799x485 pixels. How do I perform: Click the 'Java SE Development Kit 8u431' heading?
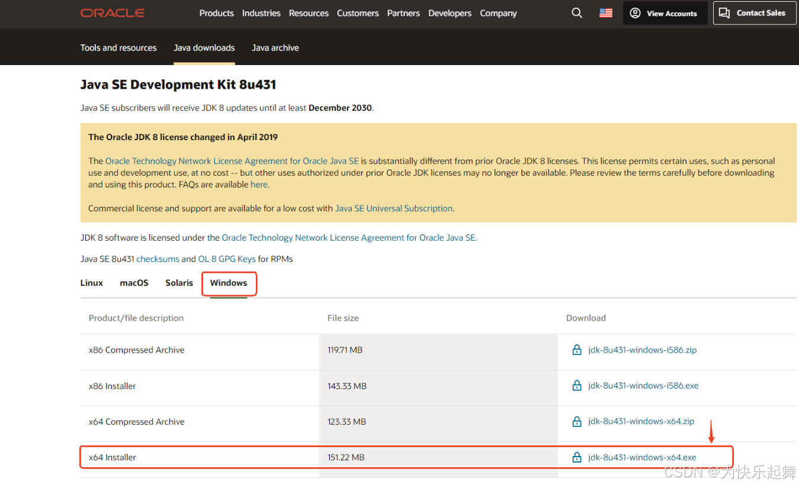point(178,85)
